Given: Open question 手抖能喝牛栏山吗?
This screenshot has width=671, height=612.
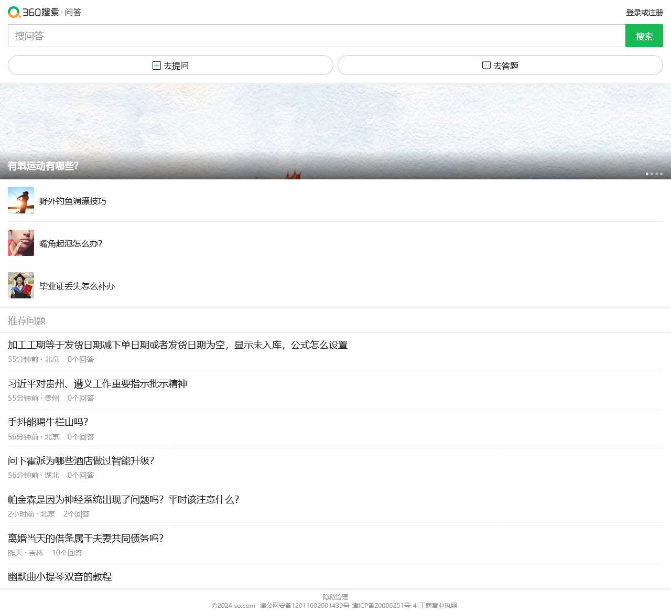Looking at the screenshot, I should point(48,422).
